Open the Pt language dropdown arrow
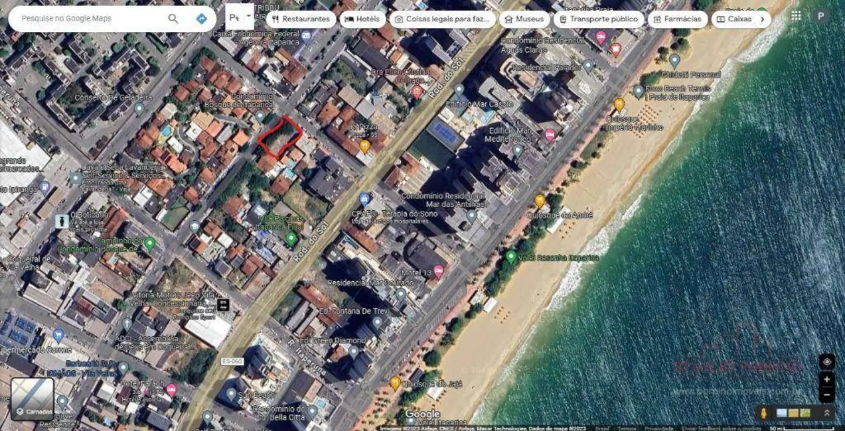 [x=249, y=16]
